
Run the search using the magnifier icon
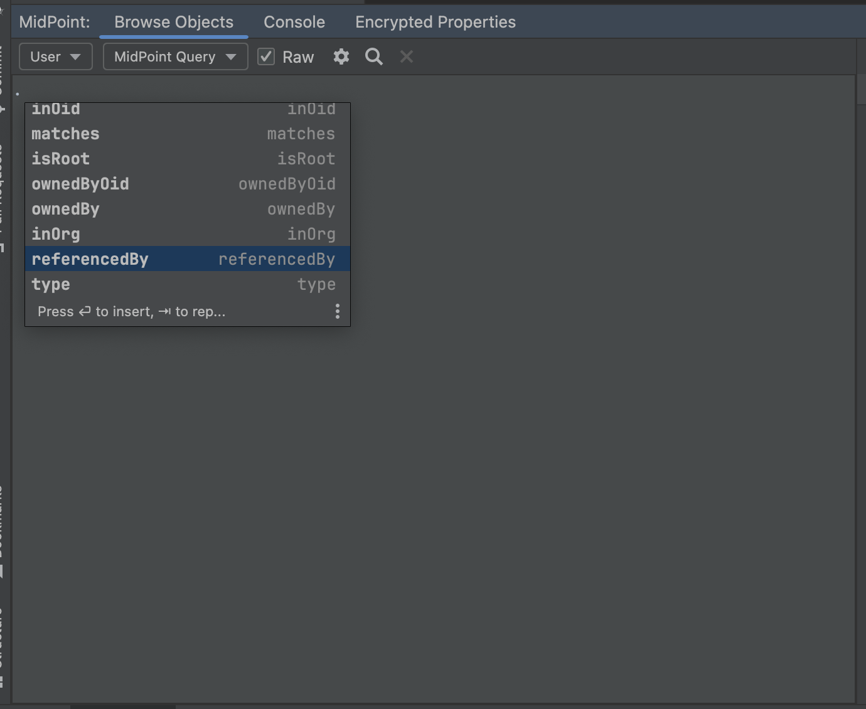pos(373,56)
